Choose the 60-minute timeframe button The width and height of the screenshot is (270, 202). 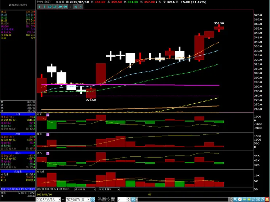point(65,7)
